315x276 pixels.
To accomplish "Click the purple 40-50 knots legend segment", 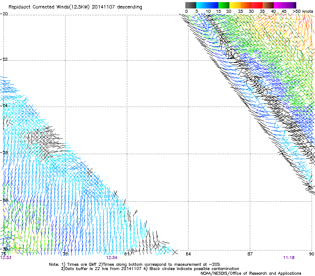I will point(285,5).
